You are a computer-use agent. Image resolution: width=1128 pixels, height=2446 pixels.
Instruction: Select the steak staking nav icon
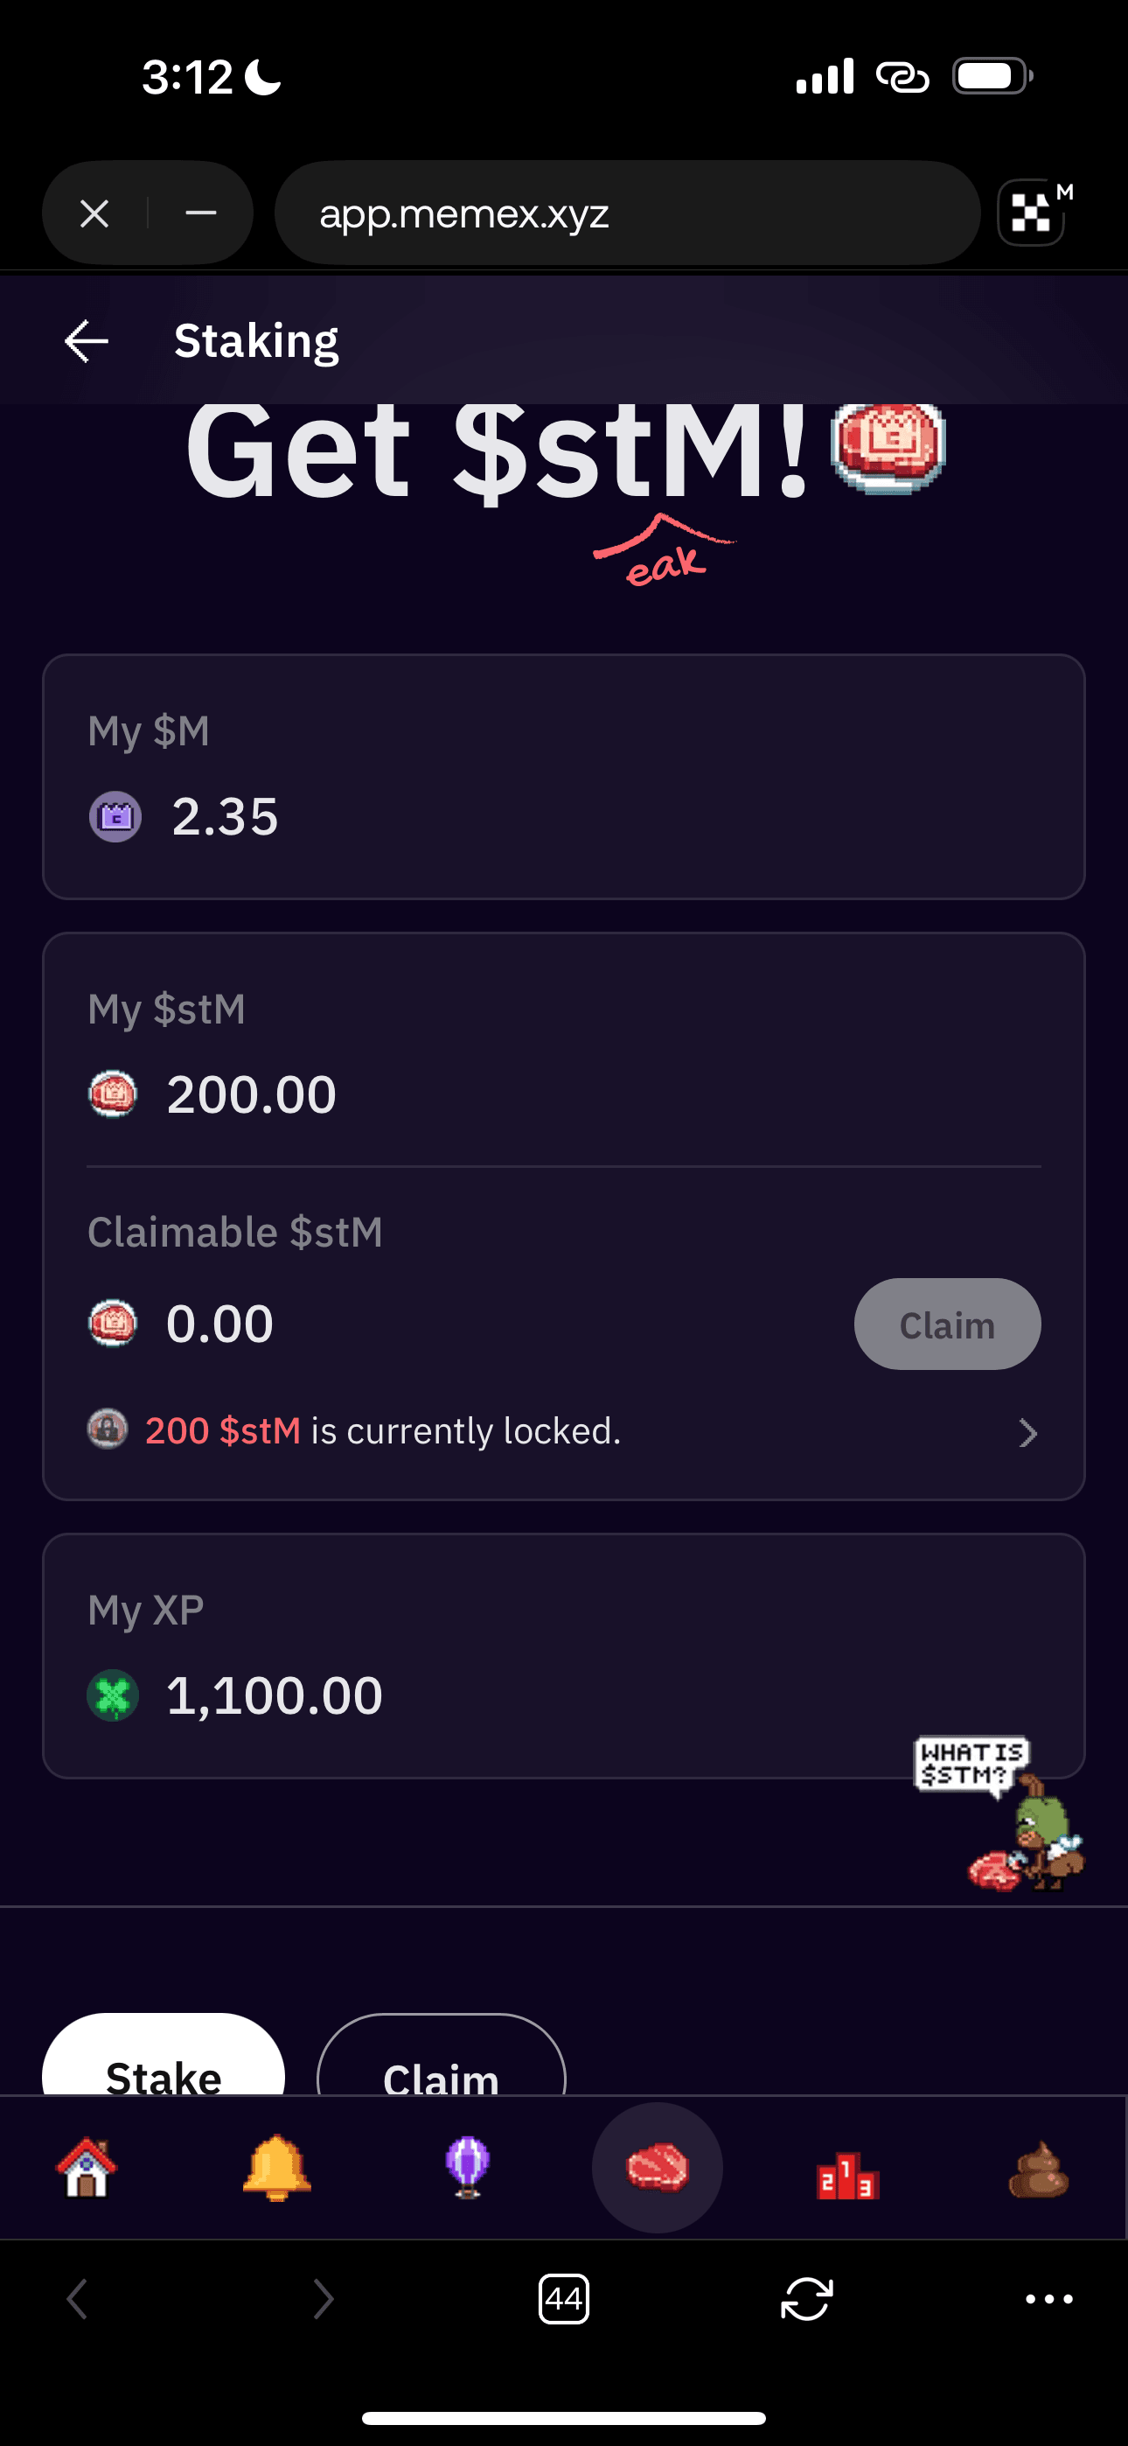coord(657,2168)
